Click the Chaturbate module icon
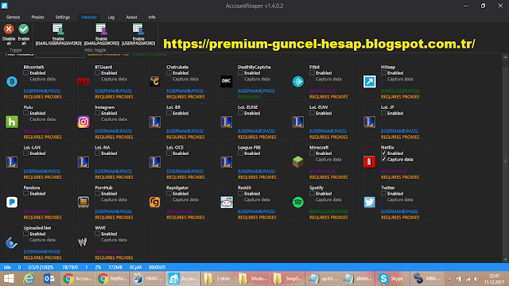 155,81
